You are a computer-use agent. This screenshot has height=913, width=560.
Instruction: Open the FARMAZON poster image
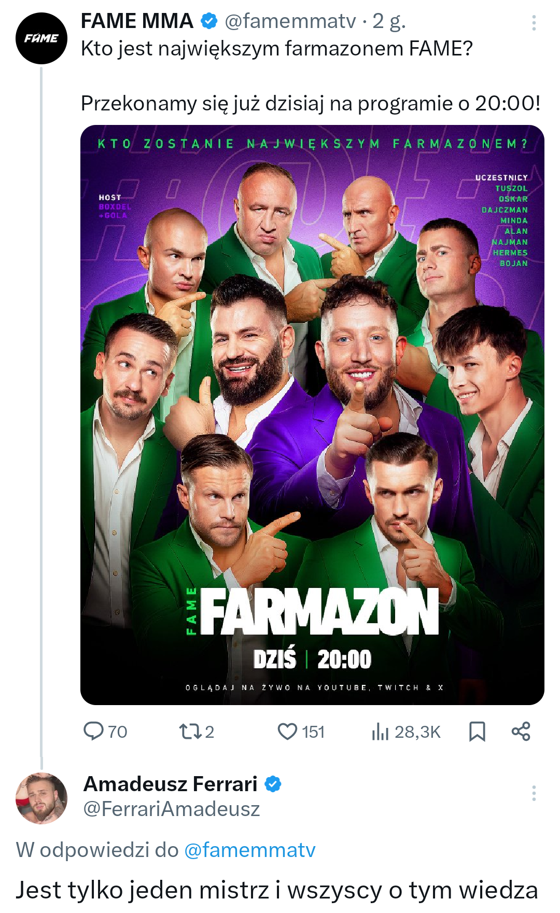pos(312,415)
